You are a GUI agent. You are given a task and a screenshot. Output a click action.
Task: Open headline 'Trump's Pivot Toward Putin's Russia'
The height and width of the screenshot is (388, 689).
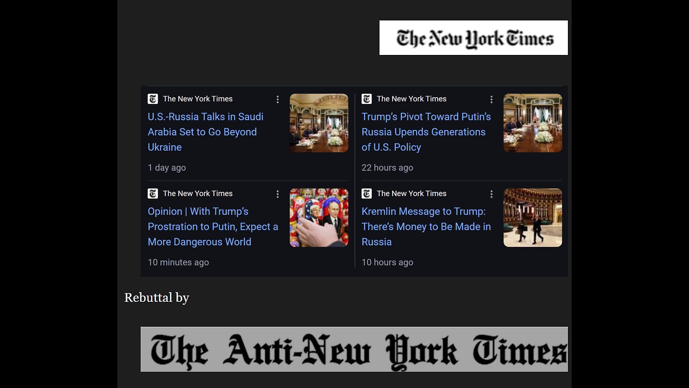pos(426,132)
